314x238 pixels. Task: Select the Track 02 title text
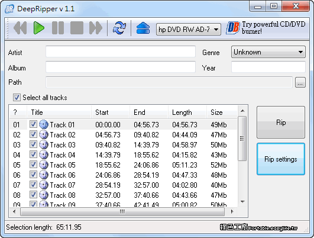63,135
